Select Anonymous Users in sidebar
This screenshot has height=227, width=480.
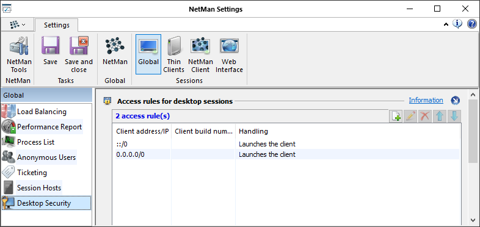(x=46, y=157)
